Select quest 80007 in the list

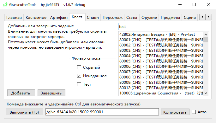pos(161,72)
